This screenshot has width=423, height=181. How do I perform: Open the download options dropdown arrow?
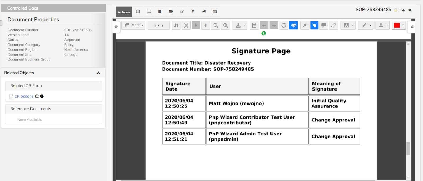pyautogui.click(x=245, y=25)
